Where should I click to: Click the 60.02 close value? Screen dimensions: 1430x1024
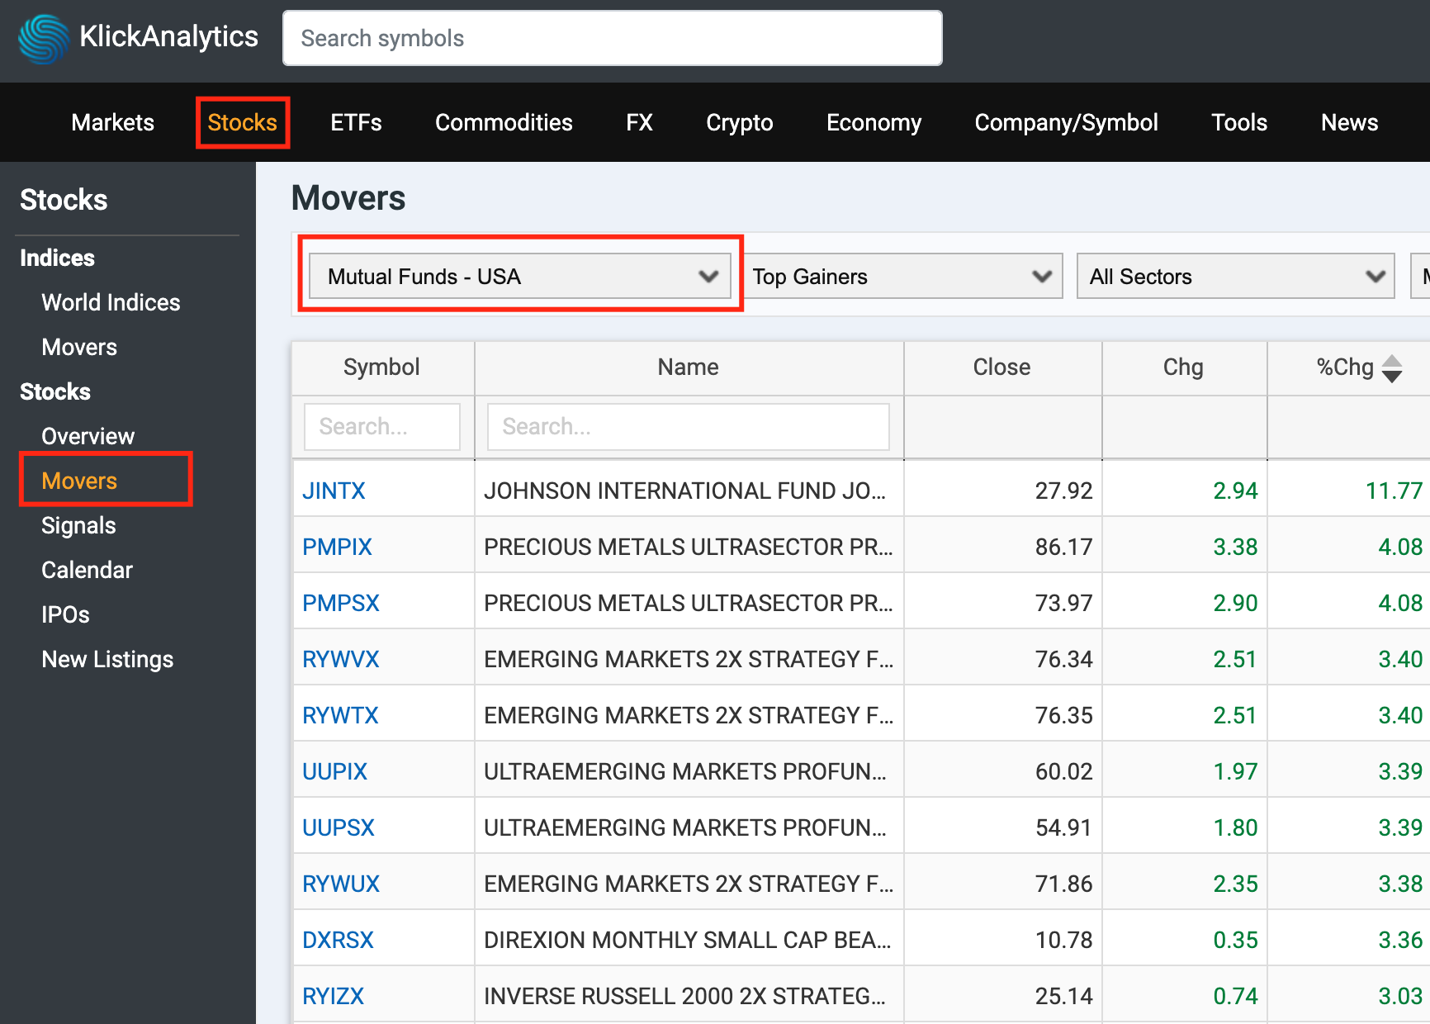(1063, 771)
